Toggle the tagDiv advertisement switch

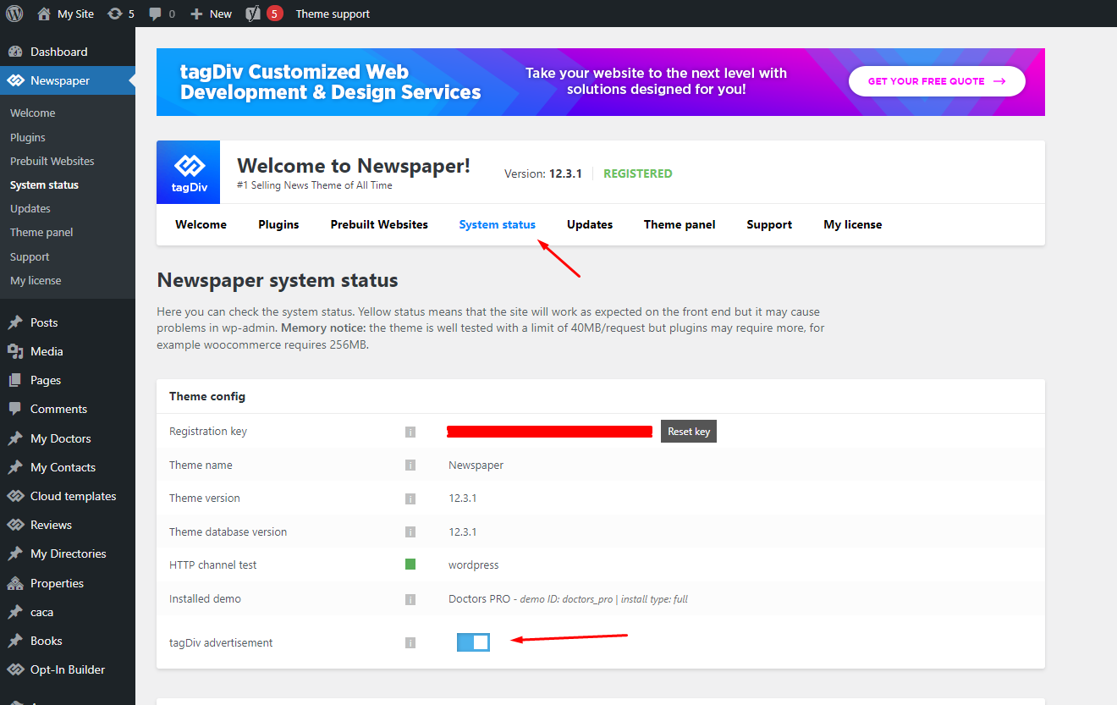[473, 642]
